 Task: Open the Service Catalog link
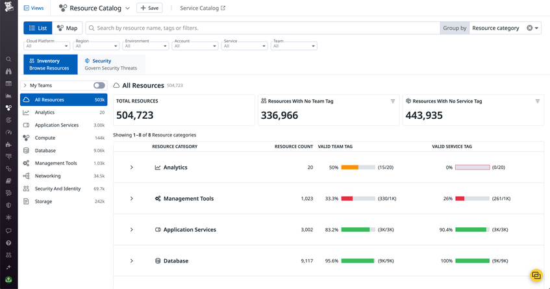[199, 8]
